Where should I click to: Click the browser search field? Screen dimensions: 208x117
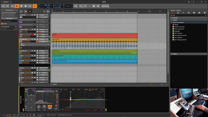(x=188, y=15)
